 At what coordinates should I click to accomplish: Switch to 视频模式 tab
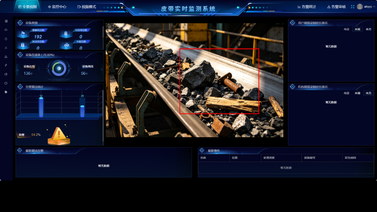click(x=87, y=6)
